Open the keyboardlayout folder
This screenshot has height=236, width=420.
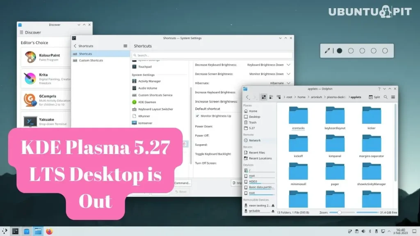pos(335,118)
